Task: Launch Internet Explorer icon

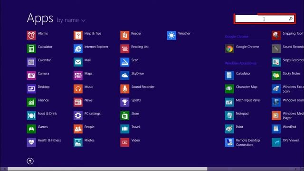Action: point(78,49)
